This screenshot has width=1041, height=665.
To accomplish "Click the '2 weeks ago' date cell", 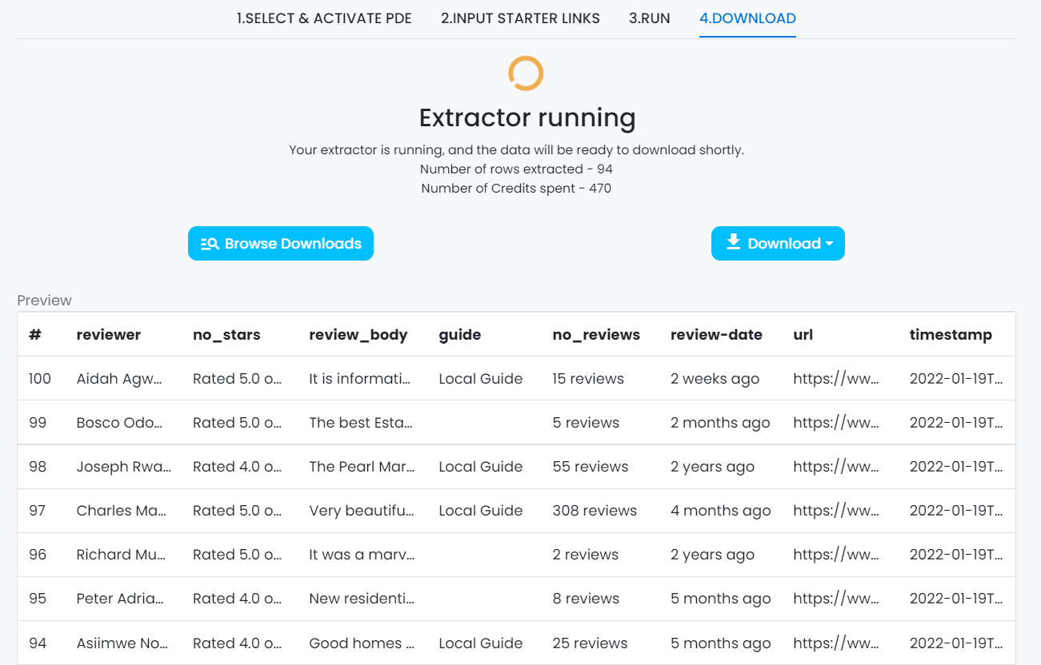I will click(x=715, y=379).
